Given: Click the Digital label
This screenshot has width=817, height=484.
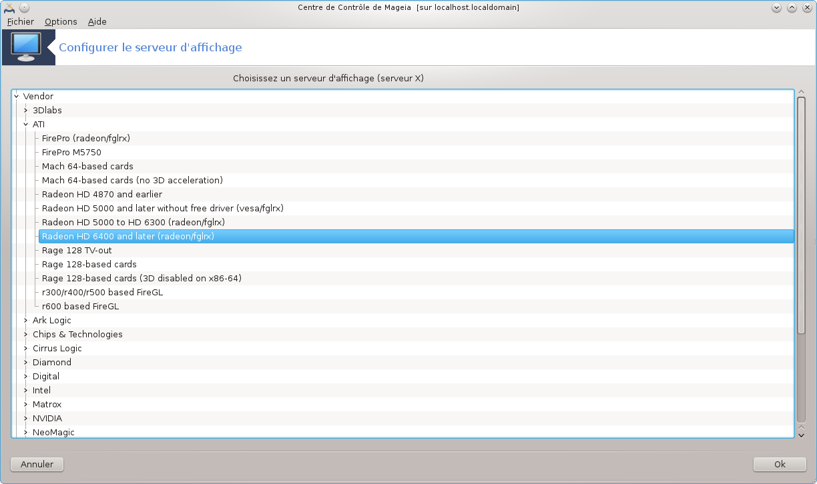Looking at the screenshot, I should pyautogui.click(x=46, y=377).
